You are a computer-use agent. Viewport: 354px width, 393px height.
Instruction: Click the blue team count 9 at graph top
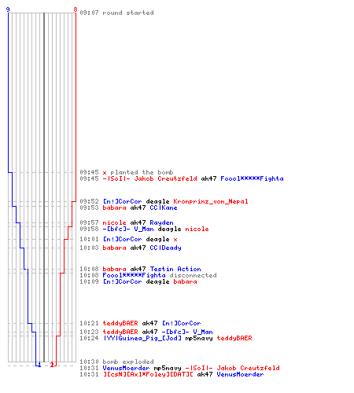(x=8, y=9)
